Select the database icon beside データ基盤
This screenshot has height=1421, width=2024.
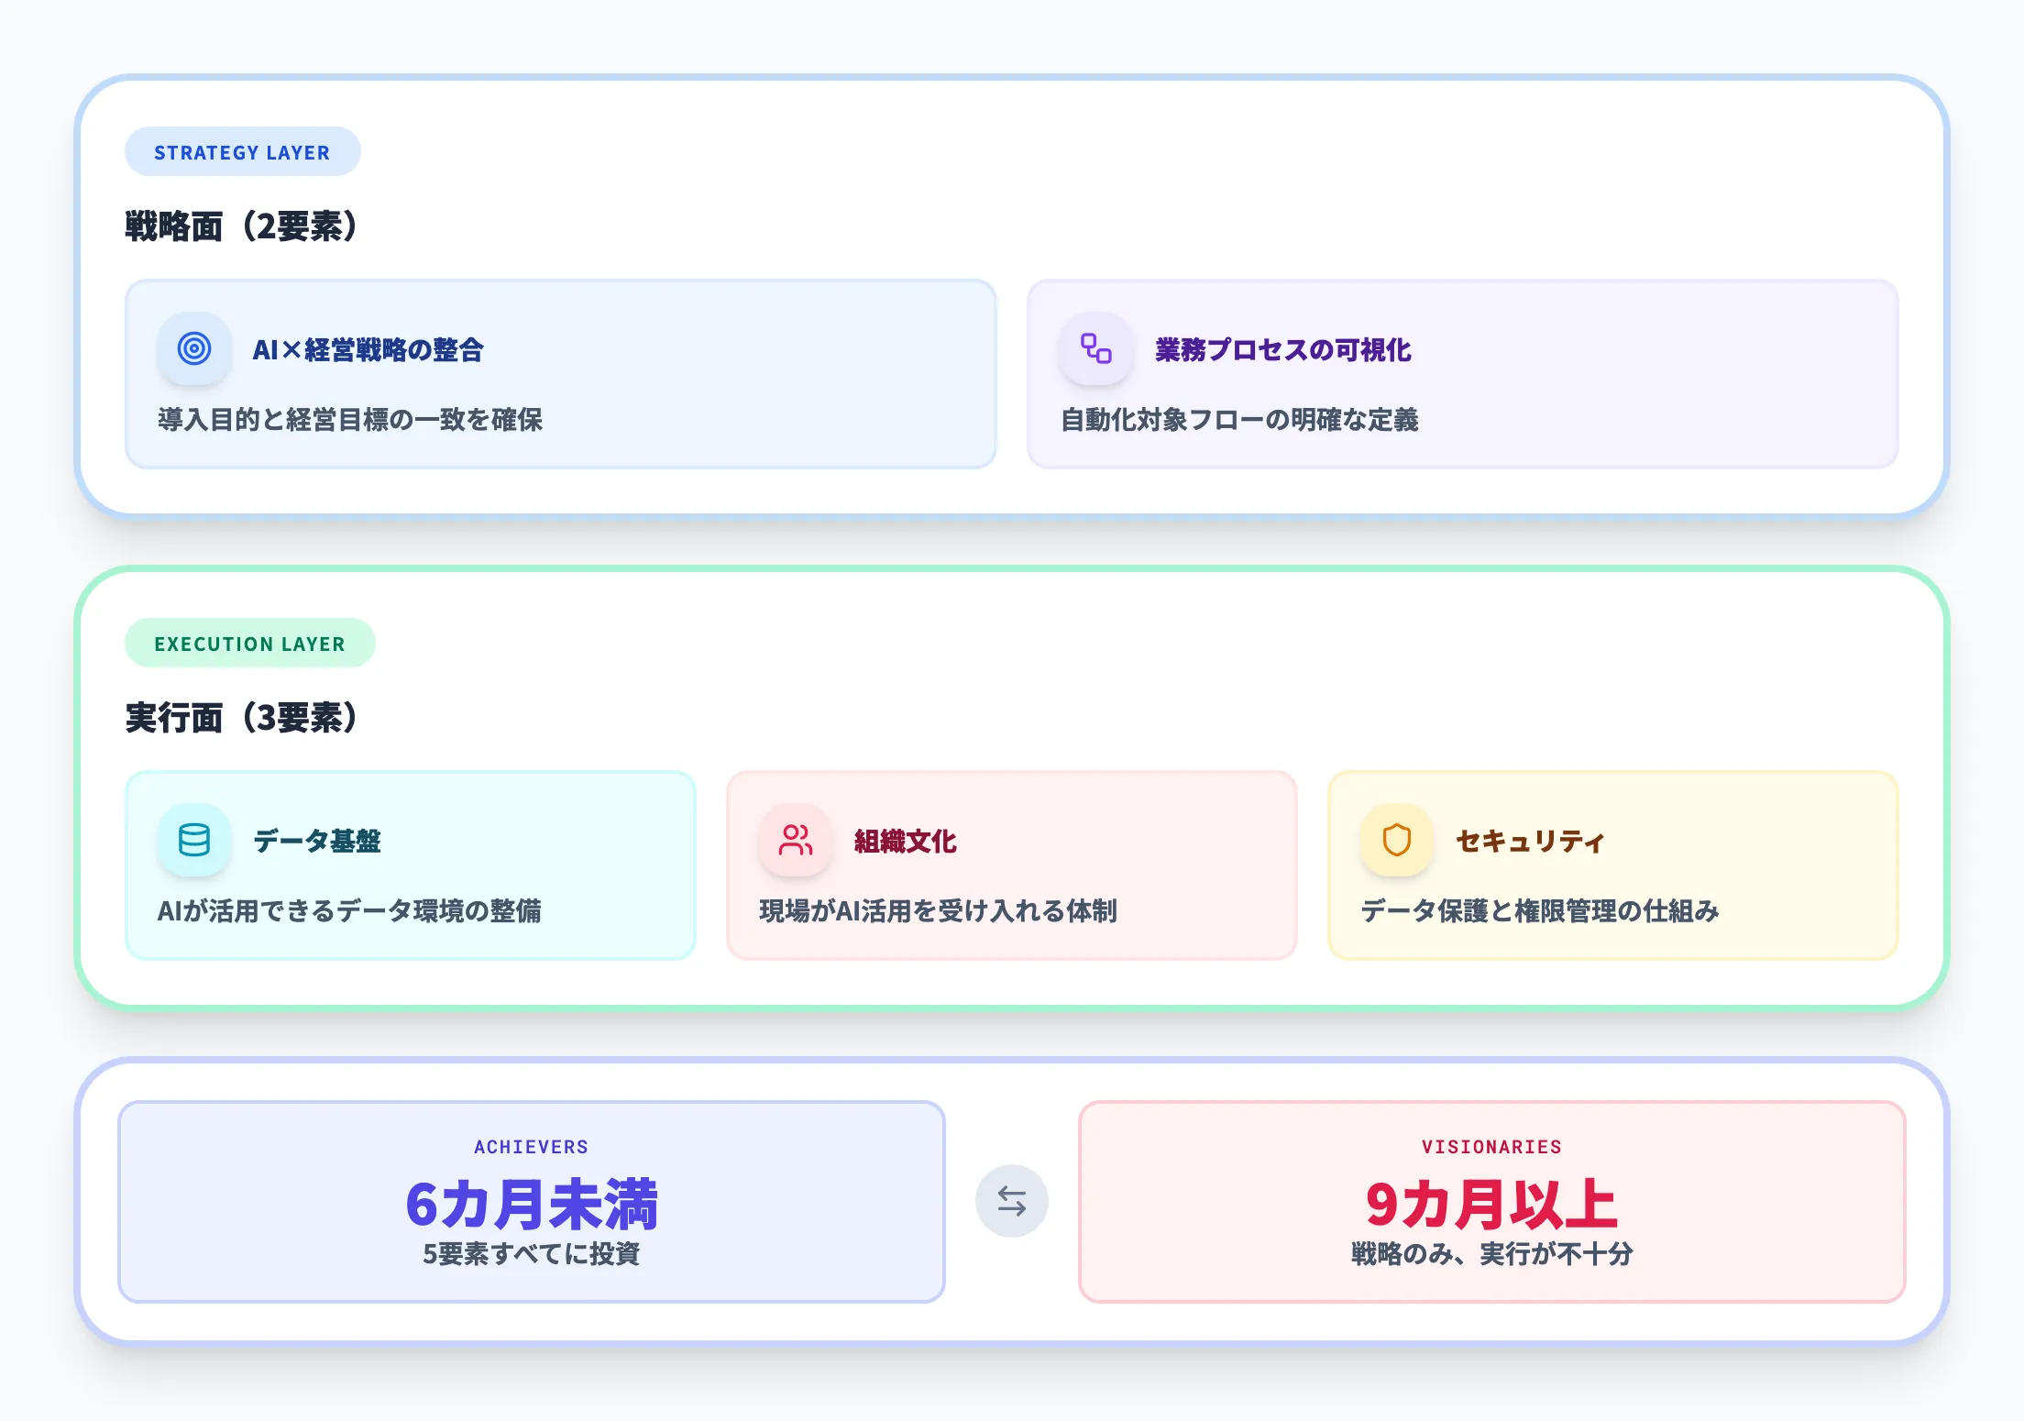pos(194,840)
